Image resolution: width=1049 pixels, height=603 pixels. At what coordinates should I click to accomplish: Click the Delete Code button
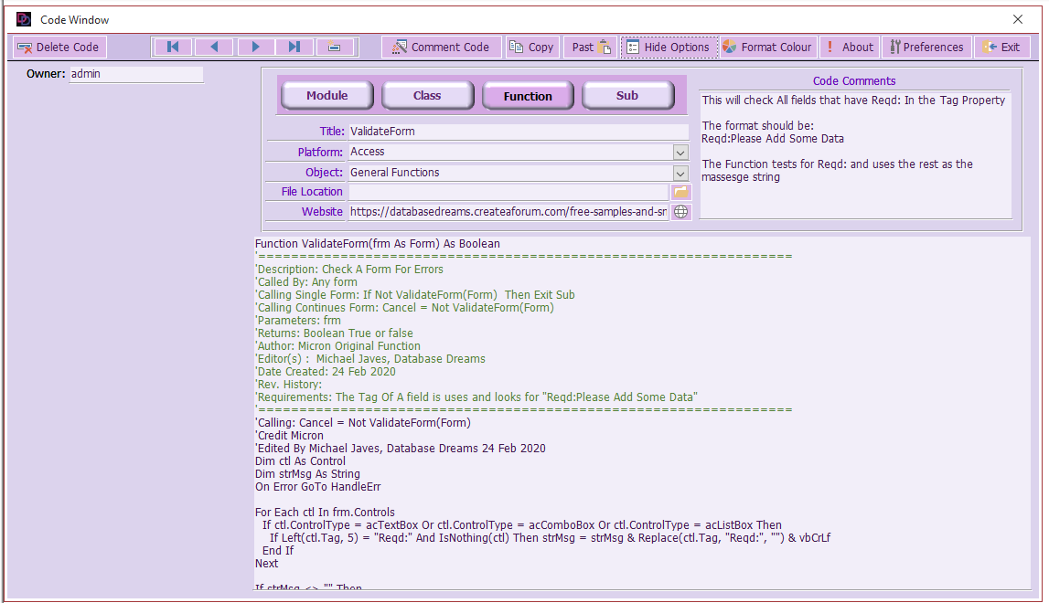coord(59,47)
